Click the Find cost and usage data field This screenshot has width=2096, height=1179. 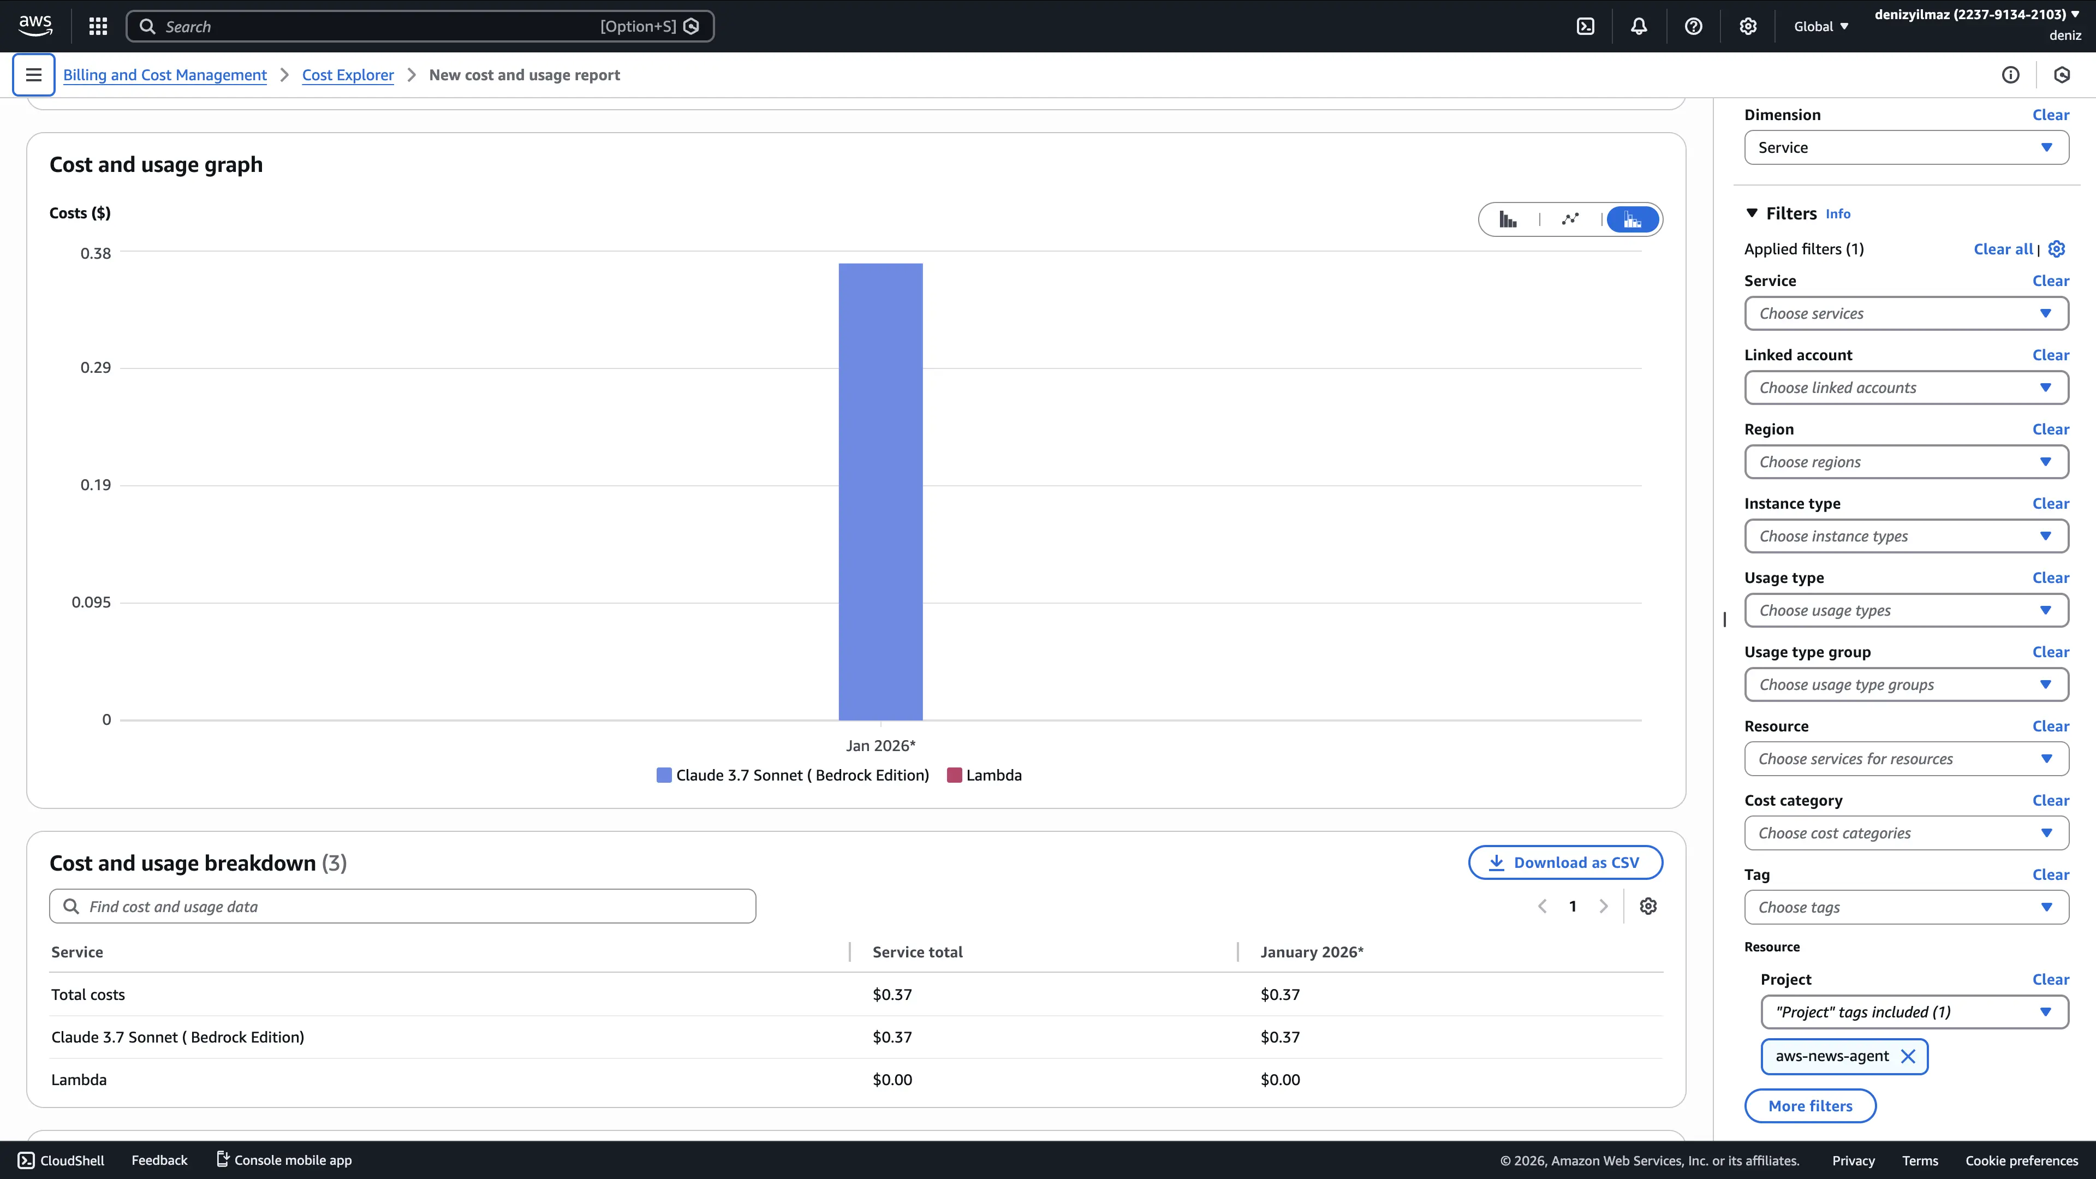pyautogui.click(x=403, y=906)
